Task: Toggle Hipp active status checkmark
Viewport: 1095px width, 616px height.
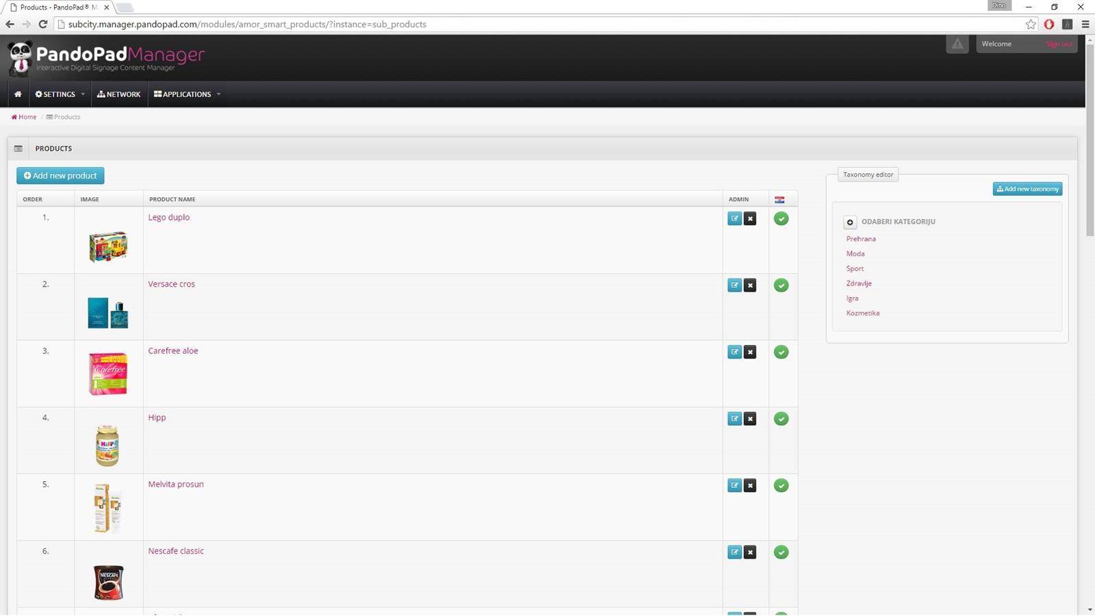Action: pos(781,419)
